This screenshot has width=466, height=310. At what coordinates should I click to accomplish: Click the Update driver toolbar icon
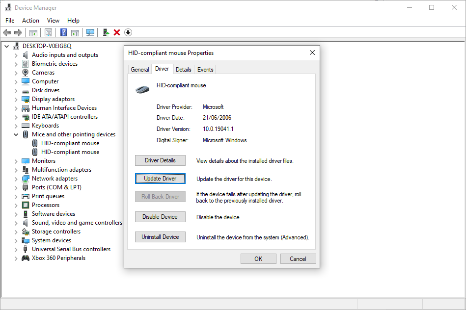[x=106, y=32]
